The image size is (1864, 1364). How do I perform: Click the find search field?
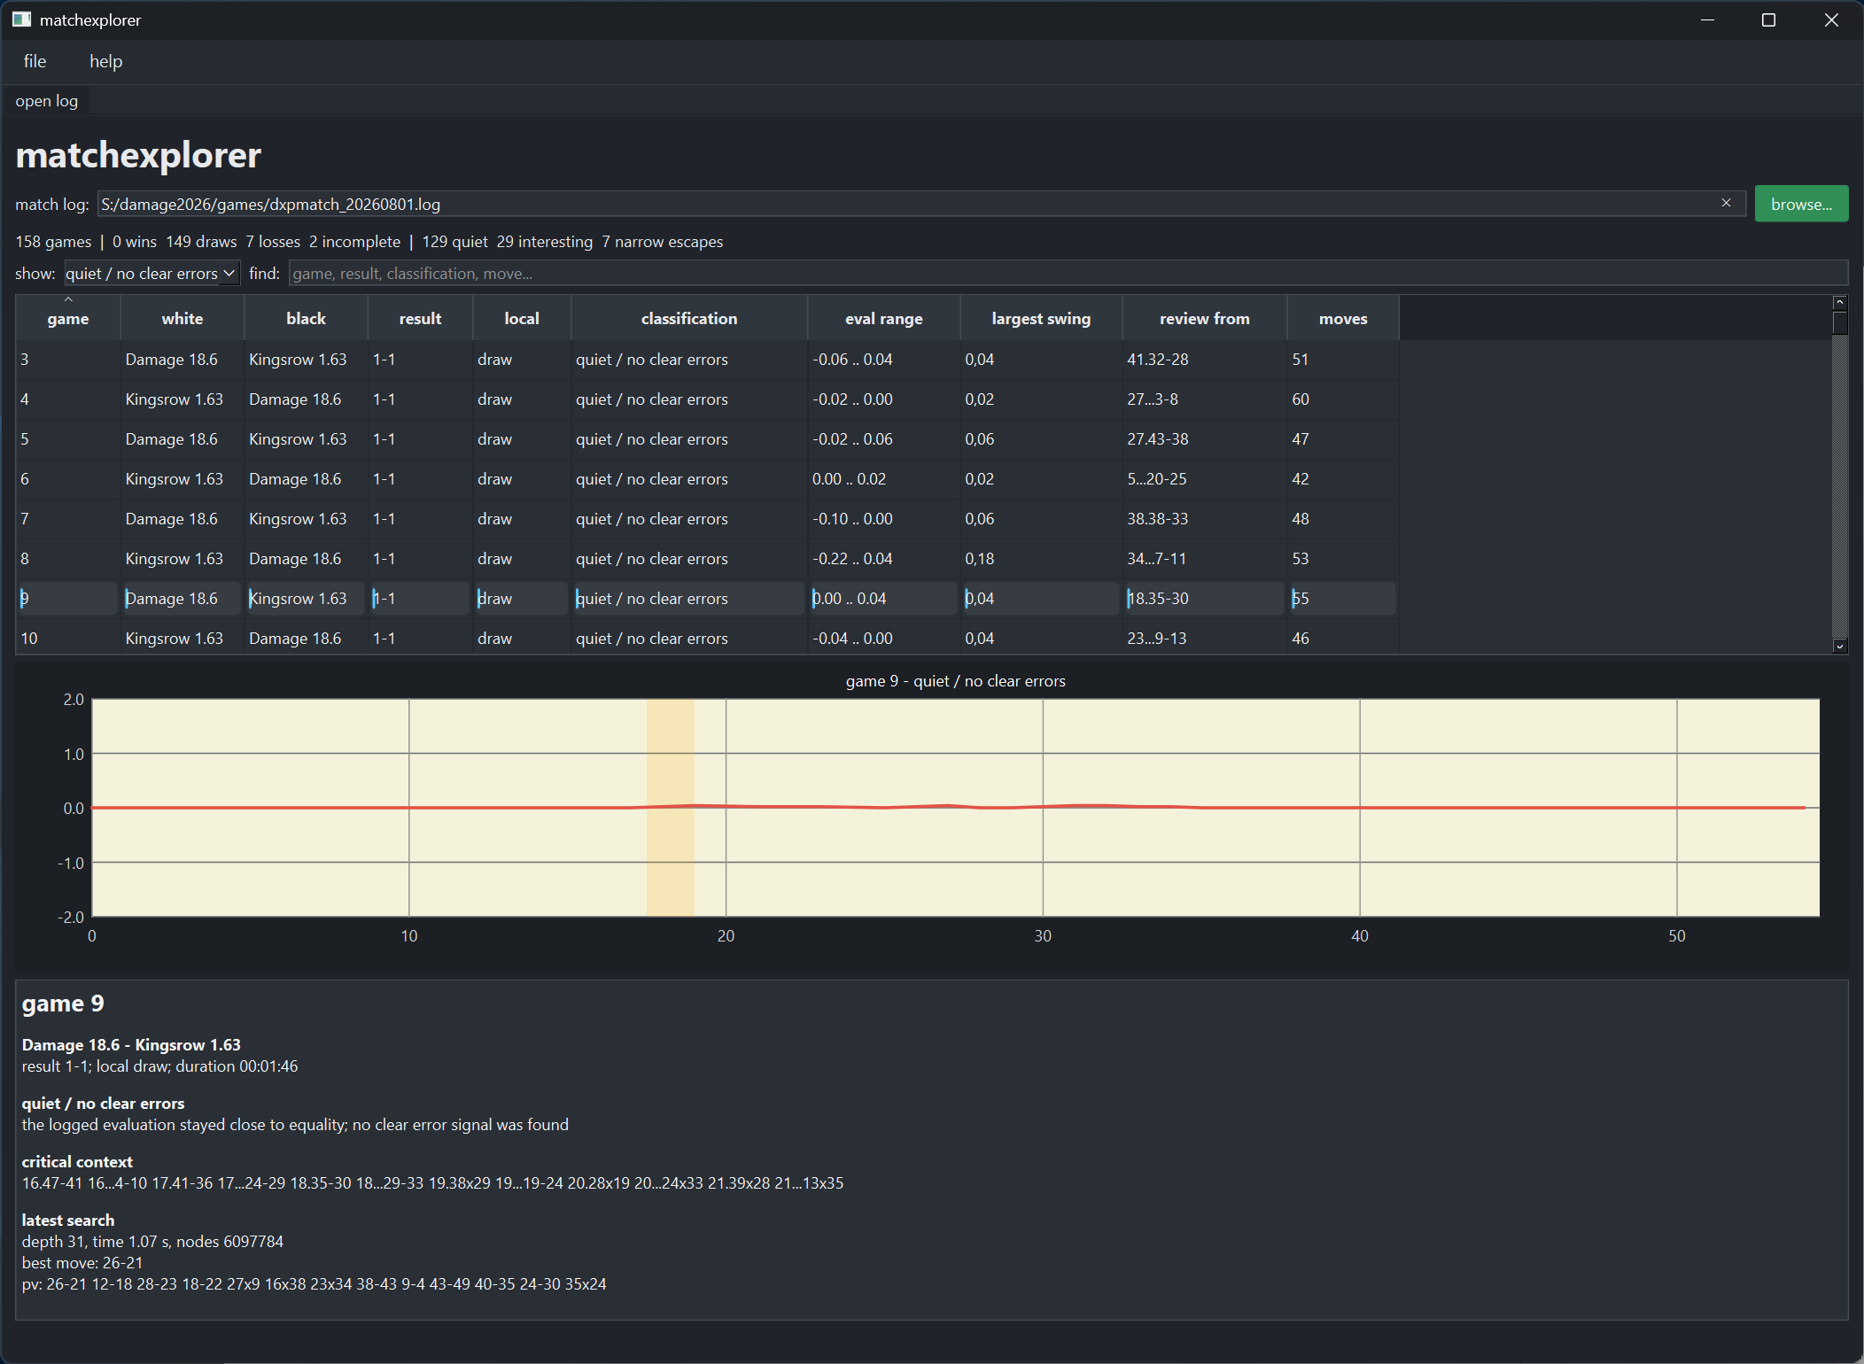(x=1068, y=274)
